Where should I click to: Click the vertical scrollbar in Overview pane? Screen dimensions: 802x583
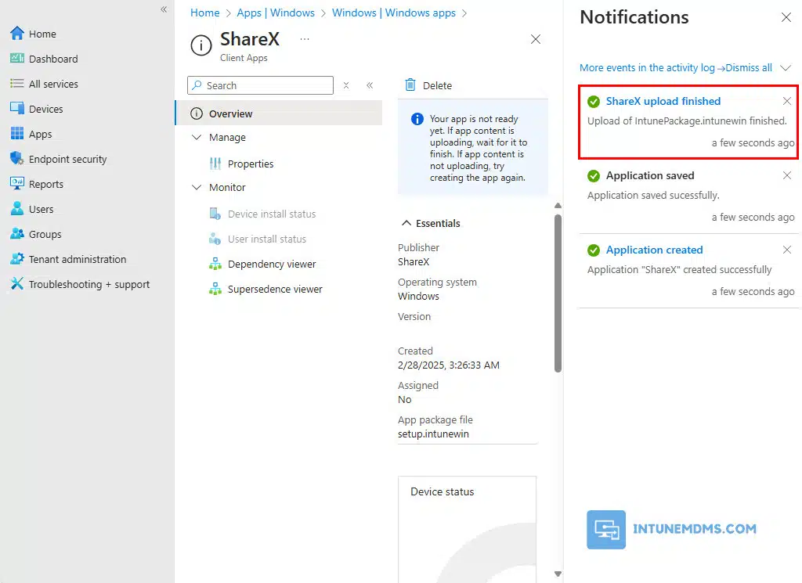558,290
